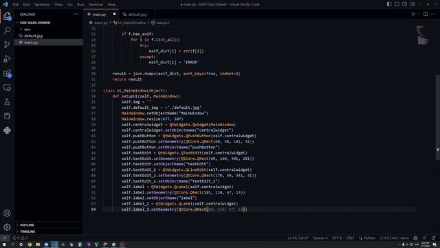Image resolution: width=440 pixels, height=248 pixels.
Task: Change indentation via Spaces: 4
Action: [320, 238]
